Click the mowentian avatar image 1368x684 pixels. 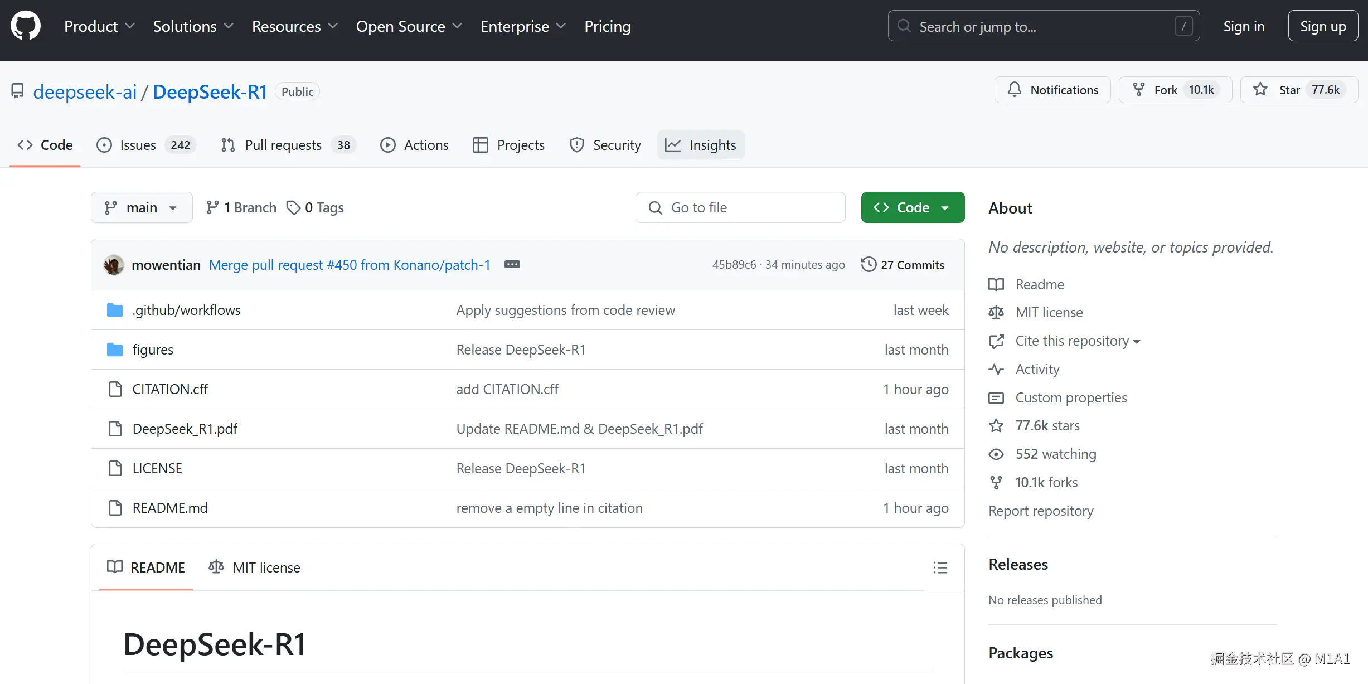click(x=114, y=265)
